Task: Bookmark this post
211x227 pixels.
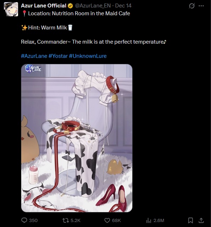Action: point(190,220)
